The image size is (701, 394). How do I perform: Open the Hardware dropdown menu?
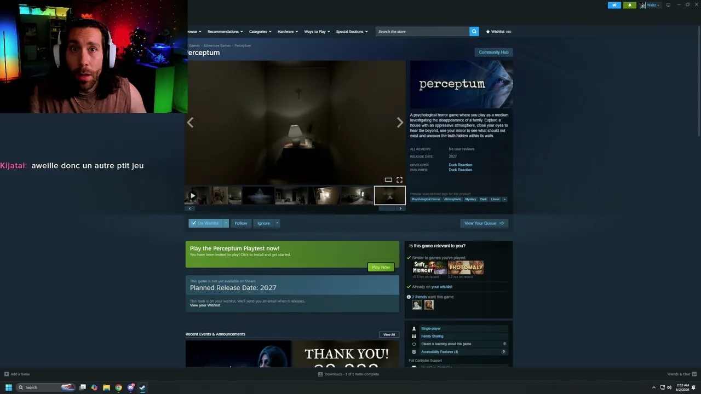288,31
